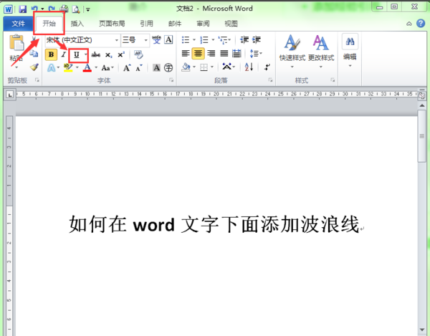Screen dimensions: 430x336
Task: Open the font name dropdown
Action: tap(117, 40)
